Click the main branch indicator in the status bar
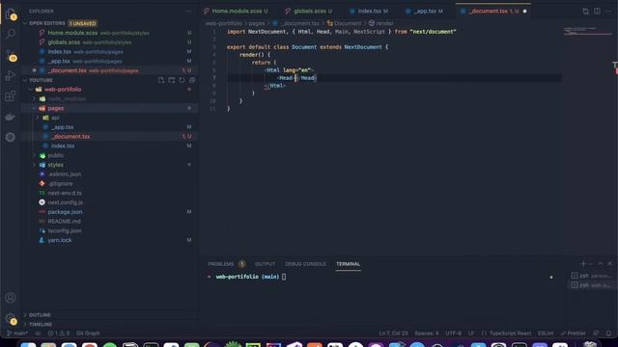Screen dimensions: 618x347 (17, 334)
